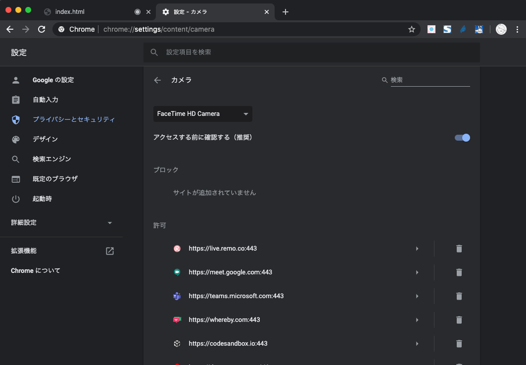This screenshot has height=365, width=526.
Task: Remove whereby.com using its trash icon
Action: [x=459, y=319]
